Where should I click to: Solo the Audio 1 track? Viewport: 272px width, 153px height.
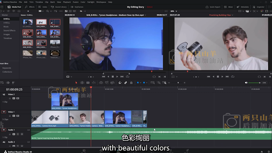pyautogui.click(x=18, y=134)
